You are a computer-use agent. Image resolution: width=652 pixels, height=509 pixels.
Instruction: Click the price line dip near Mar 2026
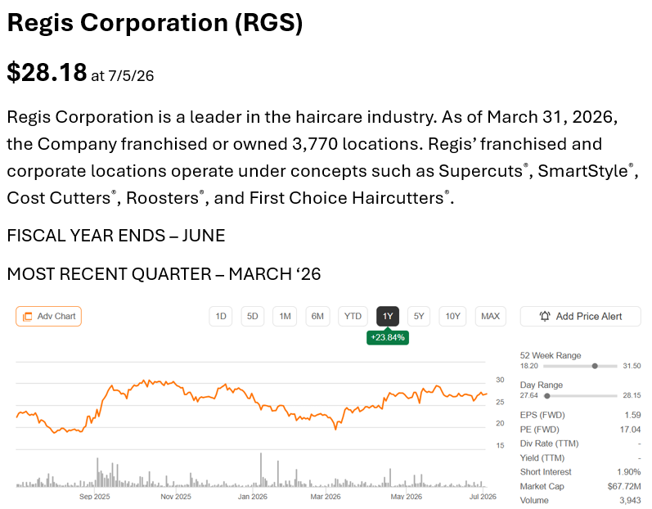tap(335, 427)
